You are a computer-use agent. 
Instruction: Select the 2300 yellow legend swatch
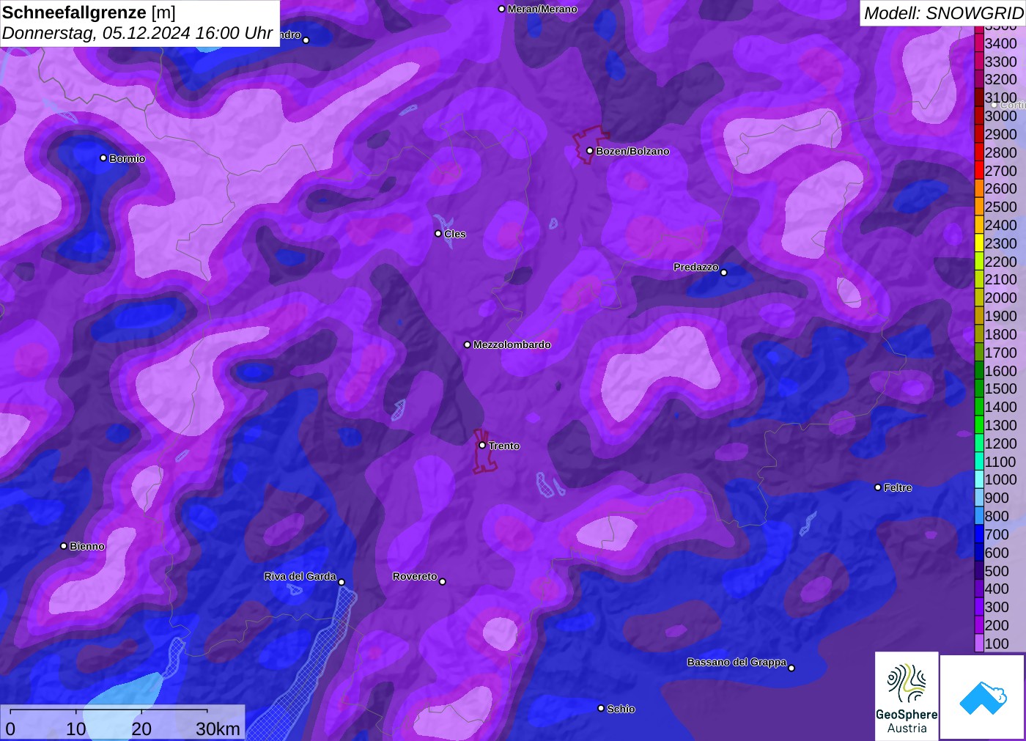(x=979, y=243)
